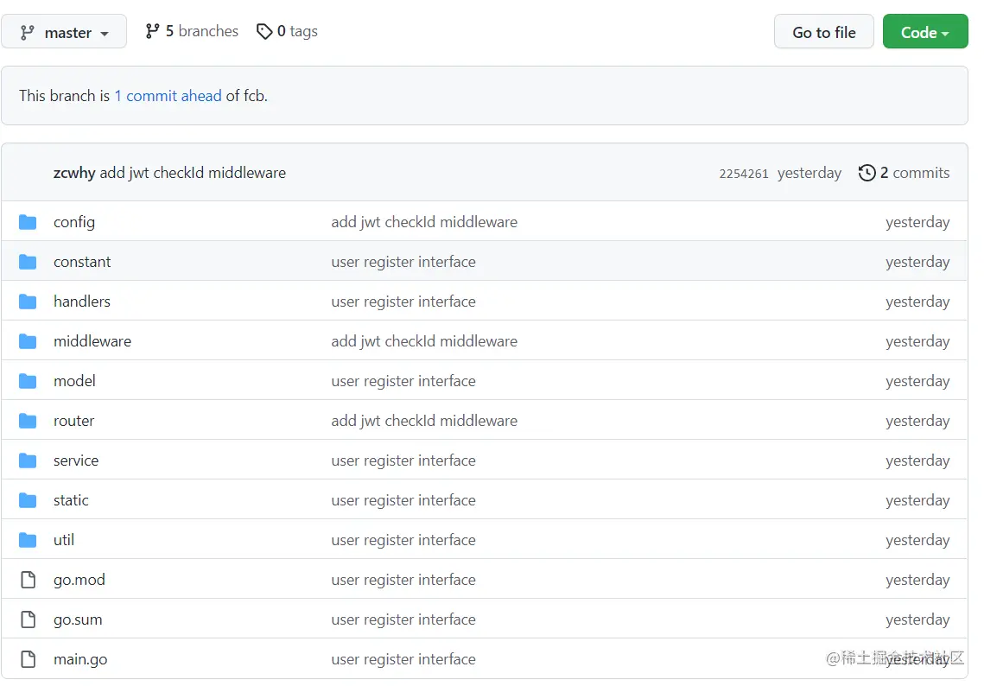Image resolution: width=984 pixels, height=686 pixels.
Task: Open the 1 commit ahead link
Action: coord(168,96)
